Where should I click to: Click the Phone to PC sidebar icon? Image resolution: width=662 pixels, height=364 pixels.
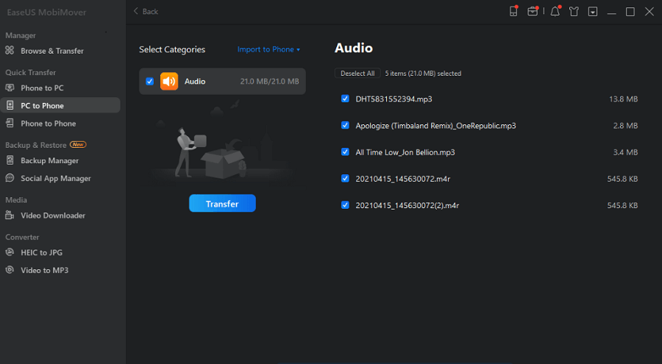(x=10, y=88)
